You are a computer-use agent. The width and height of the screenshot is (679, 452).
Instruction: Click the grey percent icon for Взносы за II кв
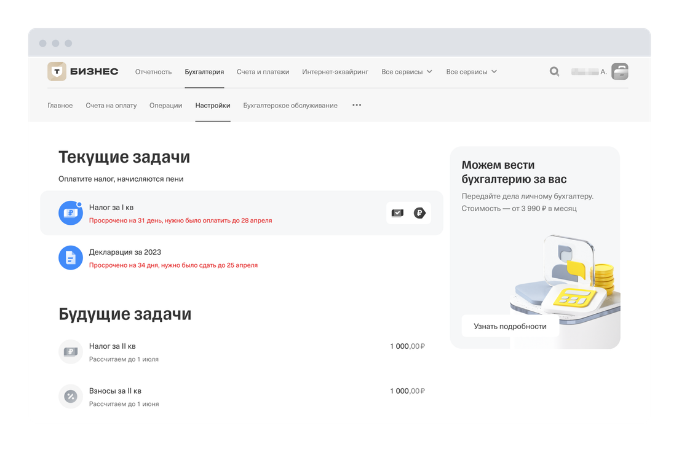point(71,397)
